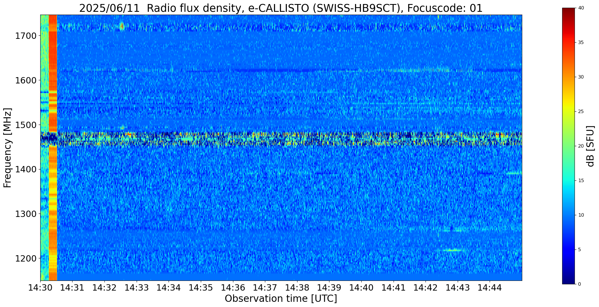Click the 14:42 time tick label
Viewport: 599px width, 307px height.
(x=426, y=287)
